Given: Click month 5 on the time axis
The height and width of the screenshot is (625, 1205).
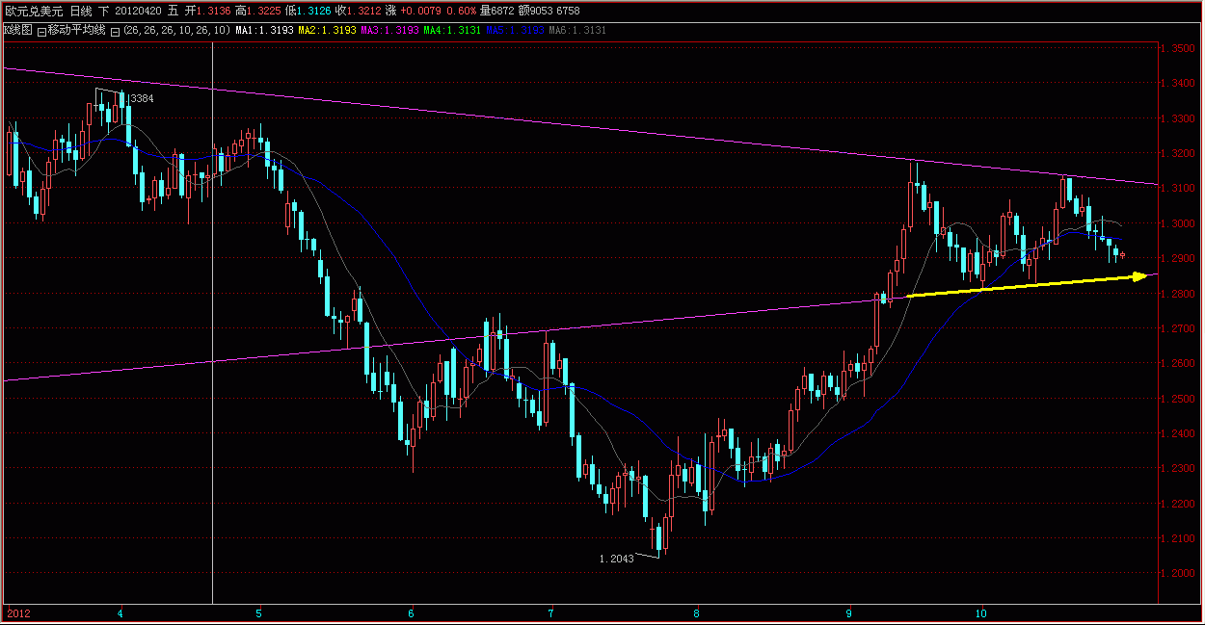Looking at the screenshot, I should pos(259,612).
